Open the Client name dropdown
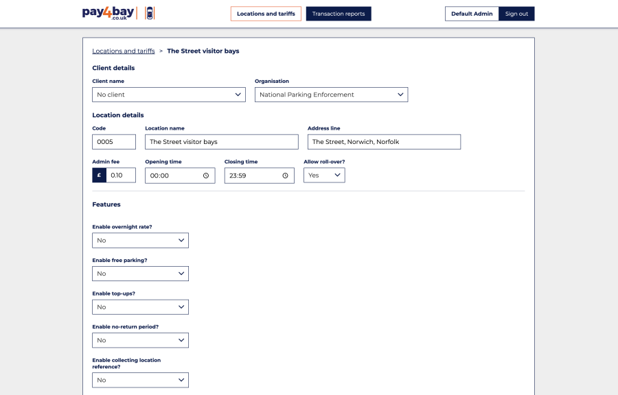 pos(169,95)
